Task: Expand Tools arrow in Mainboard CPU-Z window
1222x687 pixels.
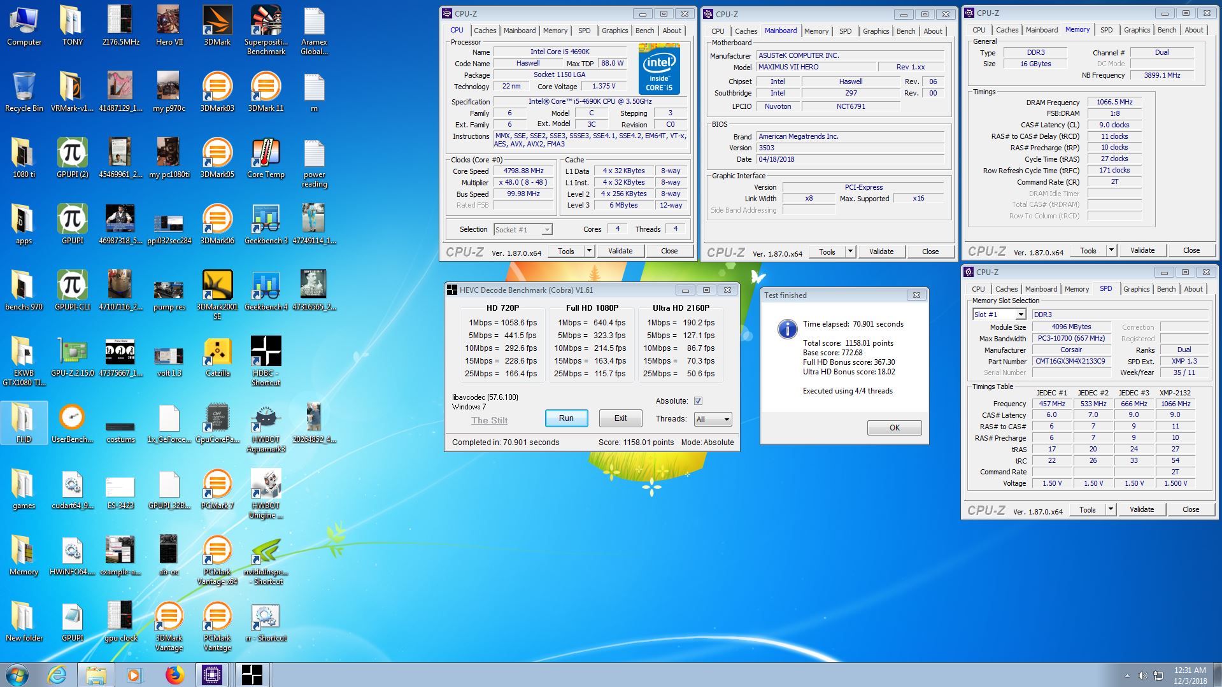Action: tap(850, 251)
